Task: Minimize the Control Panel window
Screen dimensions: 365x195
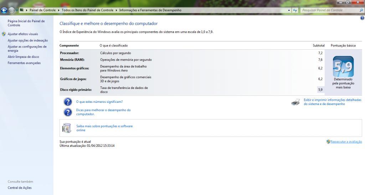Action: pos(341,2)
